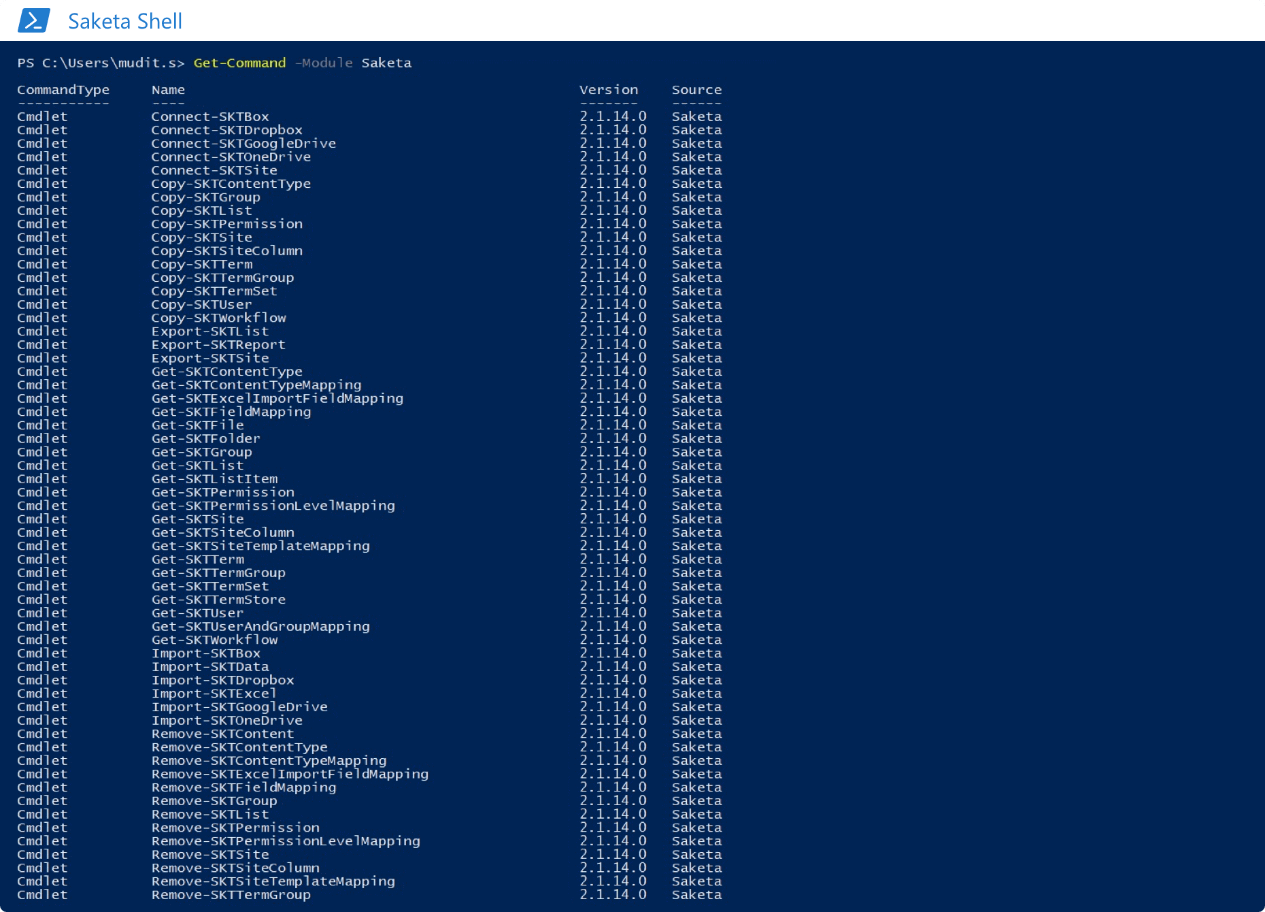
Task: Select the Import-SKTExcel cmdlet entry
Action: click(214, 693)
